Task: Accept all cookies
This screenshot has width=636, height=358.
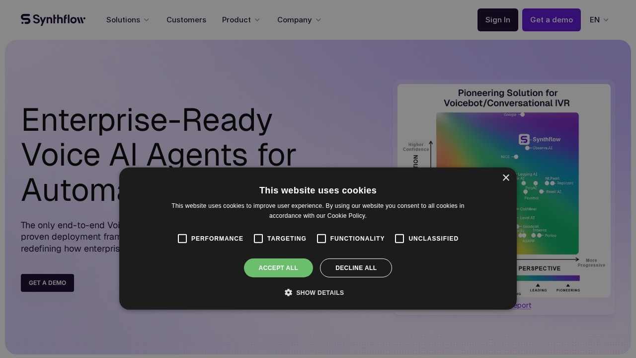Action: click(x=278, y=268)
